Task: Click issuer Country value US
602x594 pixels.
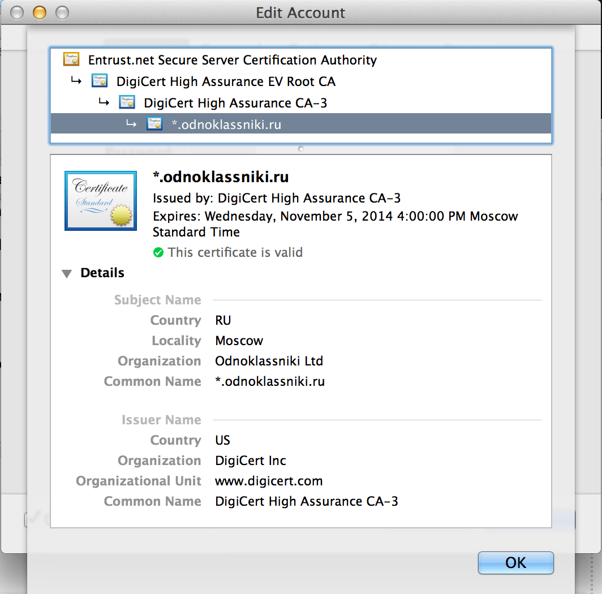Action: (222, 440)
